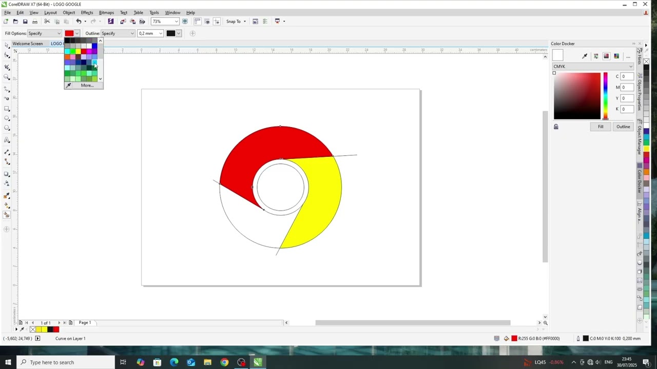This screenshot has height=369, width=657.
Task: Toggle full-screen preview icon
Action: (x=185, y=22)
